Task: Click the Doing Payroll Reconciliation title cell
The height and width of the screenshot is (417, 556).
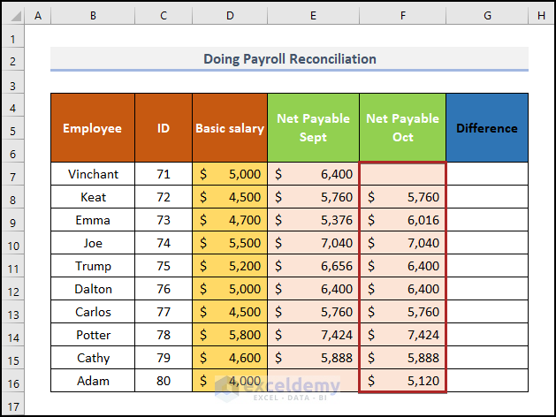Action: point(289,59)
